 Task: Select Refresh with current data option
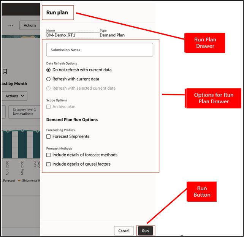click(48, 79)
